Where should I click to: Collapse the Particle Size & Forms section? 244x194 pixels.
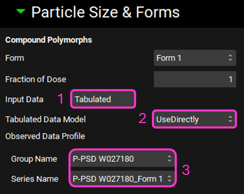coord(21,11)
